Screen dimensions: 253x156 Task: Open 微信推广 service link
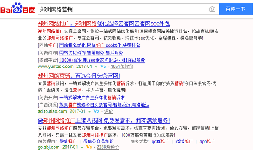point(68,142)
